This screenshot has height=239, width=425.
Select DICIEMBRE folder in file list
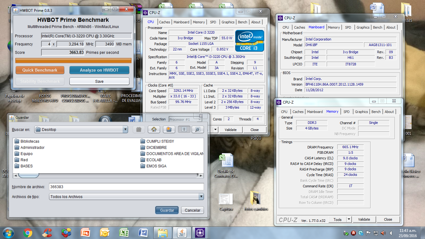click(154, 148)
